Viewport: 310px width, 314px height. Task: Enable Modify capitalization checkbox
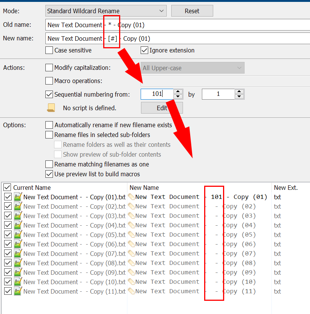(49, 68)
